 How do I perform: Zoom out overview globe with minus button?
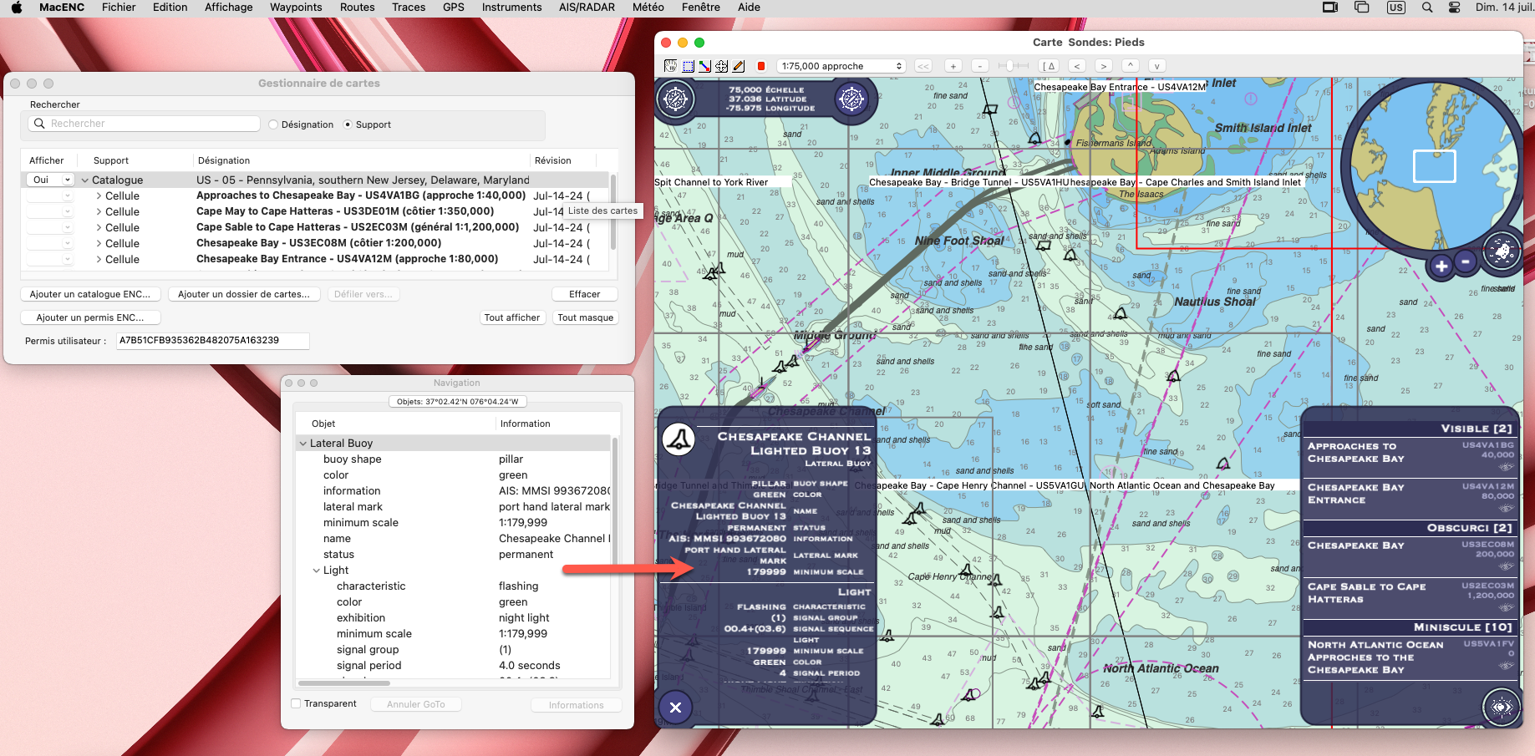coord(1465,261)
